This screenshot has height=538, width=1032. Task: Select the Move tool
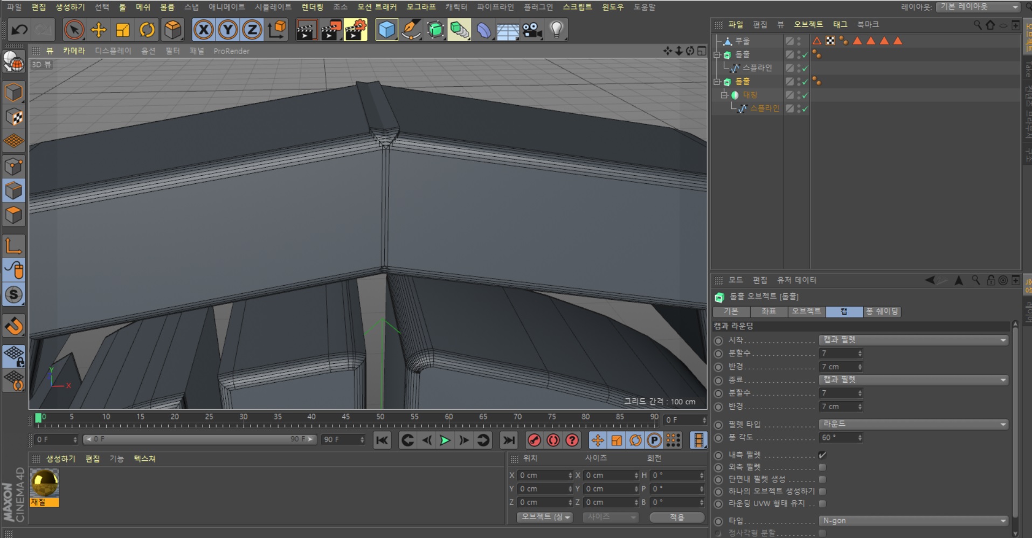[x=99, y=30]
